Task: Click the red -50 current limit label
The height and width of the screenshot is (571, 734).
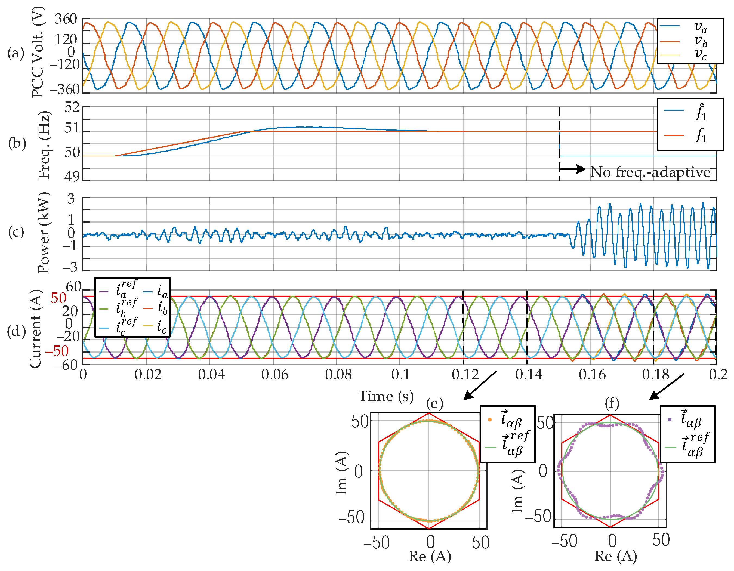Action: tap(57, 351)
